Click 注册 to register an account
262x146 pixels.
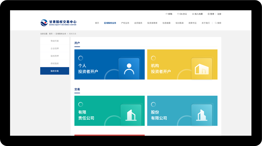219,14
